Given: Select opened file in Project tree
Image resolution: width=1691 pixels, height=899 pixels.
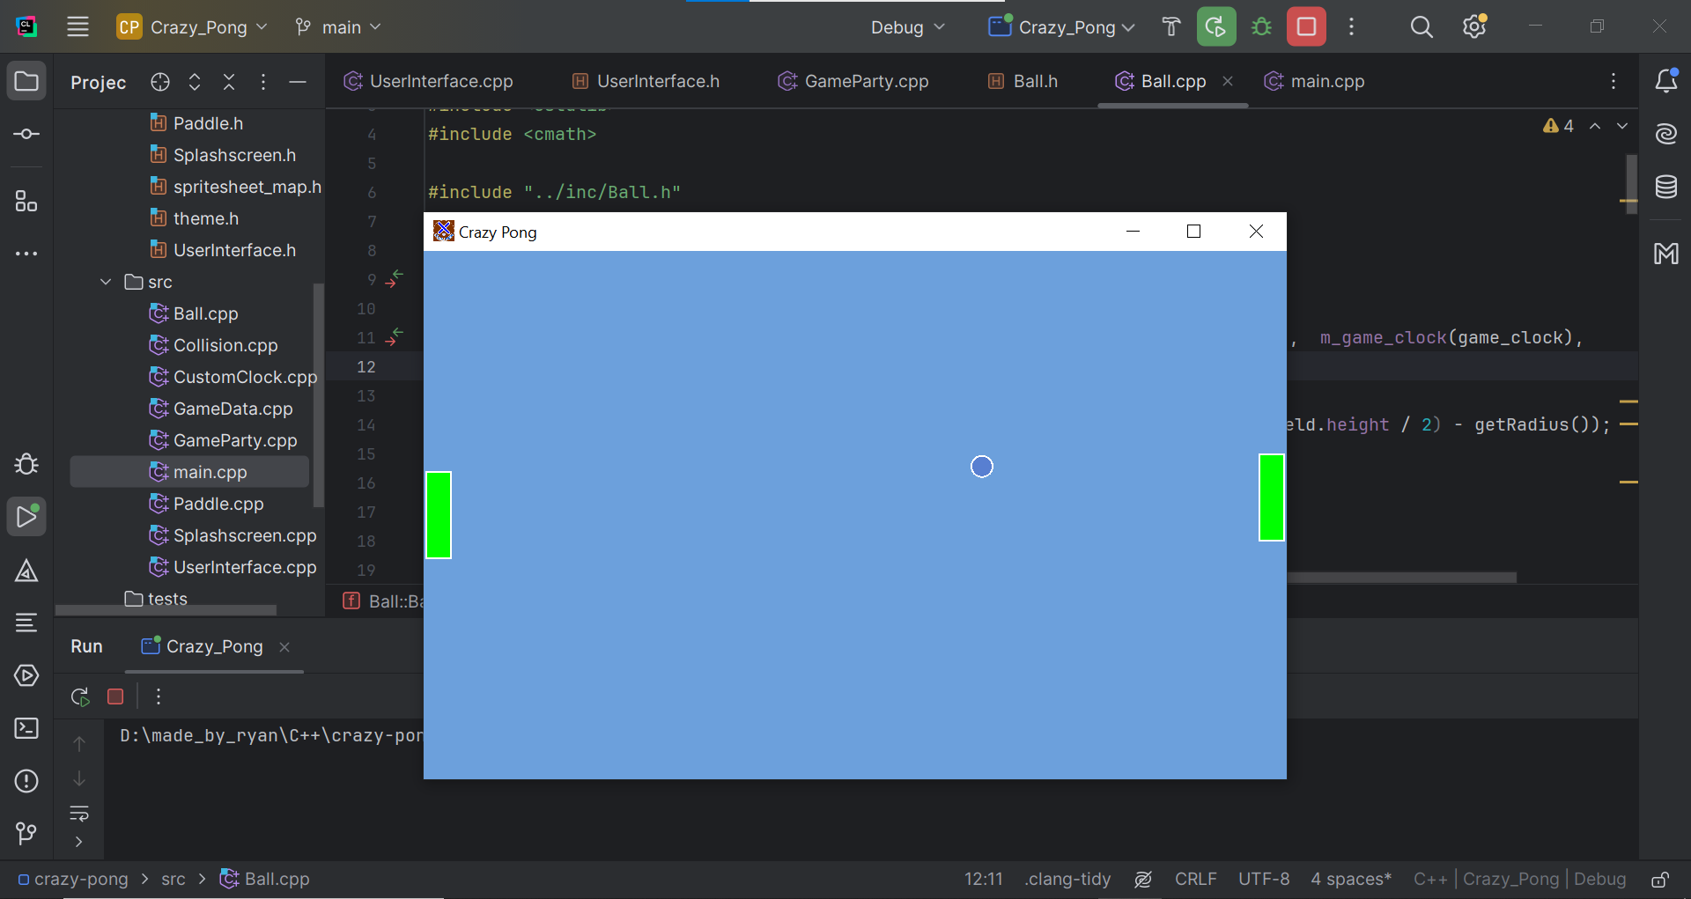Looking at the screenshot, I should point(160,82).
